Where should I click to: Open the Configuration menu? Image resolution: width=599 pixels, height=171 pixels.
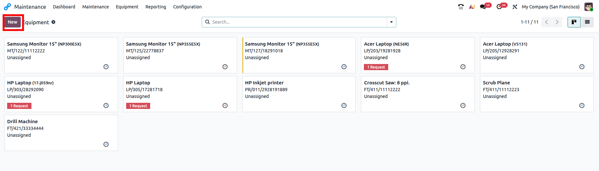[x=187, y=7]
